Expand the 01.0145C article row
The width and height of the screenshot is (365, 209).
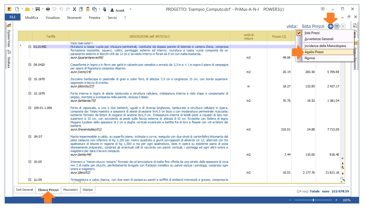29,46
